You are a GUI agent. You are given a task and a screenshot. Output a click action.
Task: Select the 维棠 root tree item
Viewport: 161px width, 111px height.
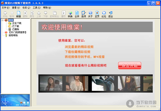11,20
